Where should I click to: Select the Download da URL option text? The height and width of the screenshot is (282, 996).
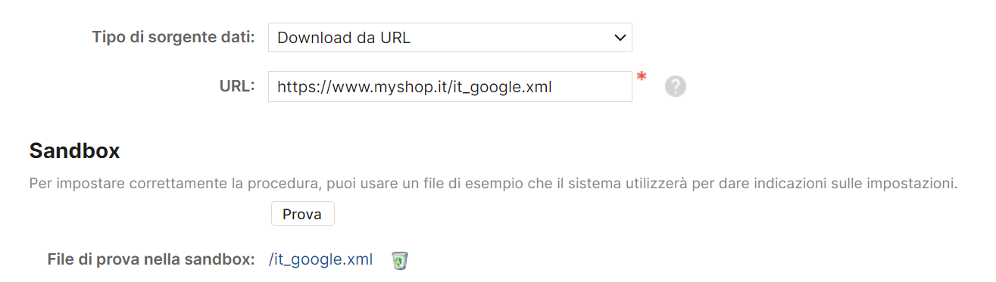344,38
